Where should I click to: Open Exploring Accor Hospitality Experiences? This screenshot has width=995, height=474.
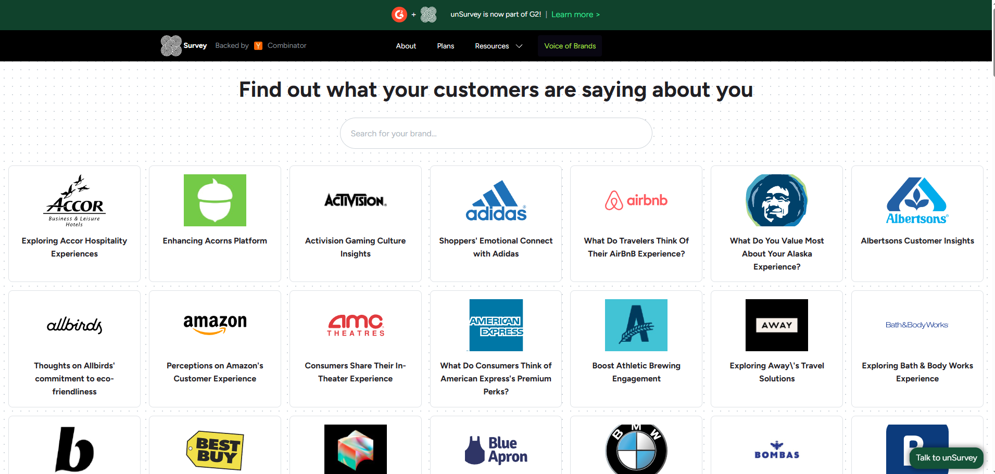coord(74,247)
